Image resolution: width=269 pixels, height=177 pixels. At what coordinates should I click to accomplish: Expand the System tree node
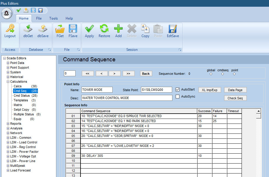8,72
